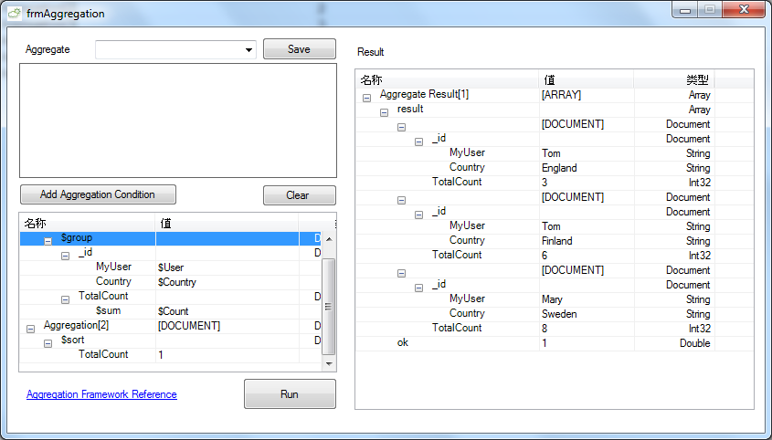
Task: Select the Country $Country row
Action: coord(170,282)
